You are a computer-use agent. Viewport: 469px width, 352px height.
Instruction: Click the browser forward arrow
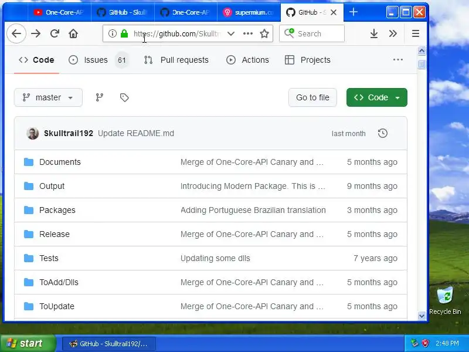36,33
